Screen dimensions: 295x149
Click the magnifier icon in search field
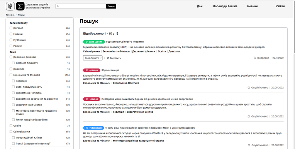[x=58, y=6]
